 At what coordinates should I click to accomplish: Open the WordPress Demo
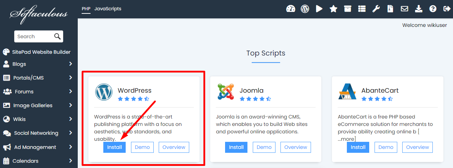(x=142, y=147)
